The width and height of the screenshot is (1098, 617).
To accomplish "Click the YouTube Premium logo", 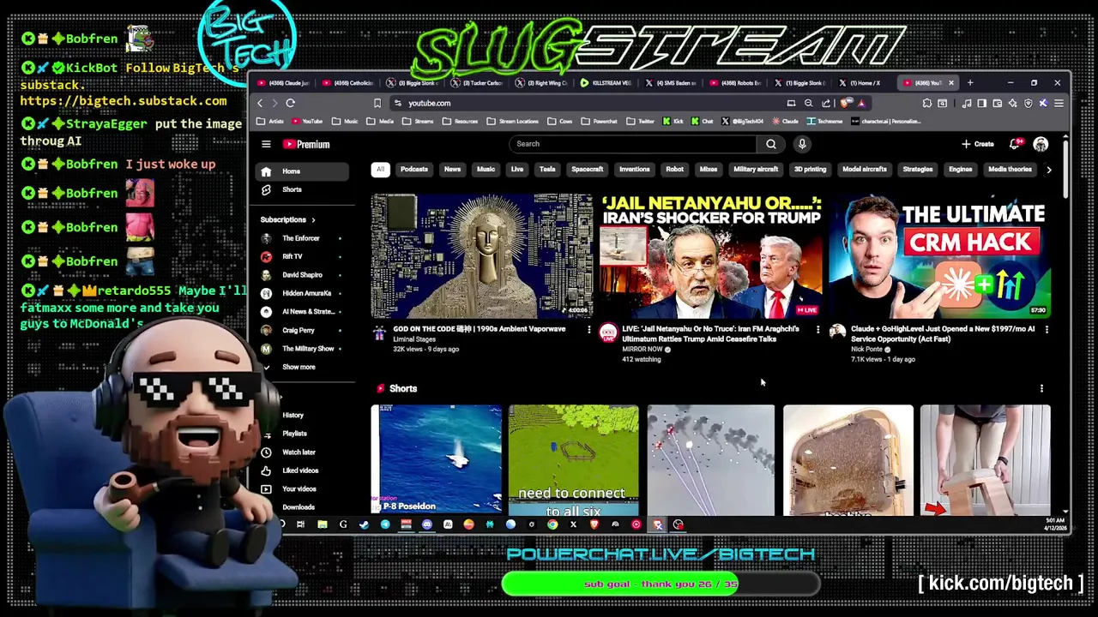I will click(x=306, y=144).
